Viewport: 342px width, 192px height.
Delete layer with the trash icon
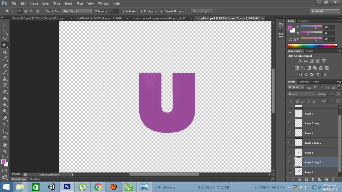(333, 180)
